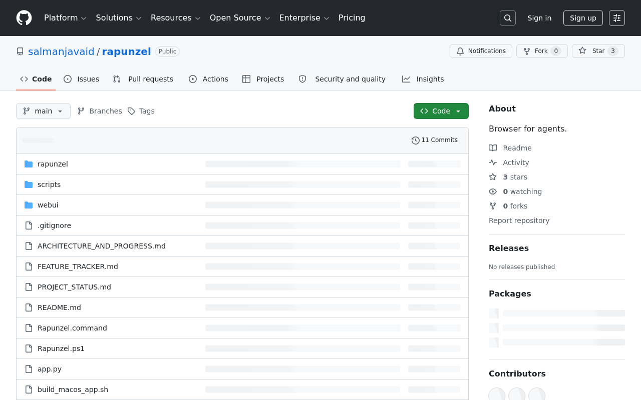The width and height of the screenshot is (641, 400).
Task: Click the folder icon beside webui
Action: coord(29,205)
